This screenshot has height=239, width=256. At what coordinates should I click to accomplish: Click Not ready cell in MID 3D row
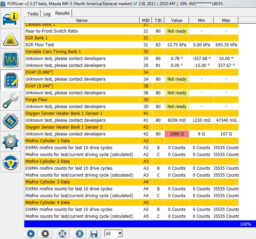click(177, 106)
